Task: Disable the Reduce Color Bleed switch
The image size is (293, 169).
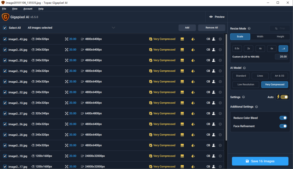Action: 283,118
